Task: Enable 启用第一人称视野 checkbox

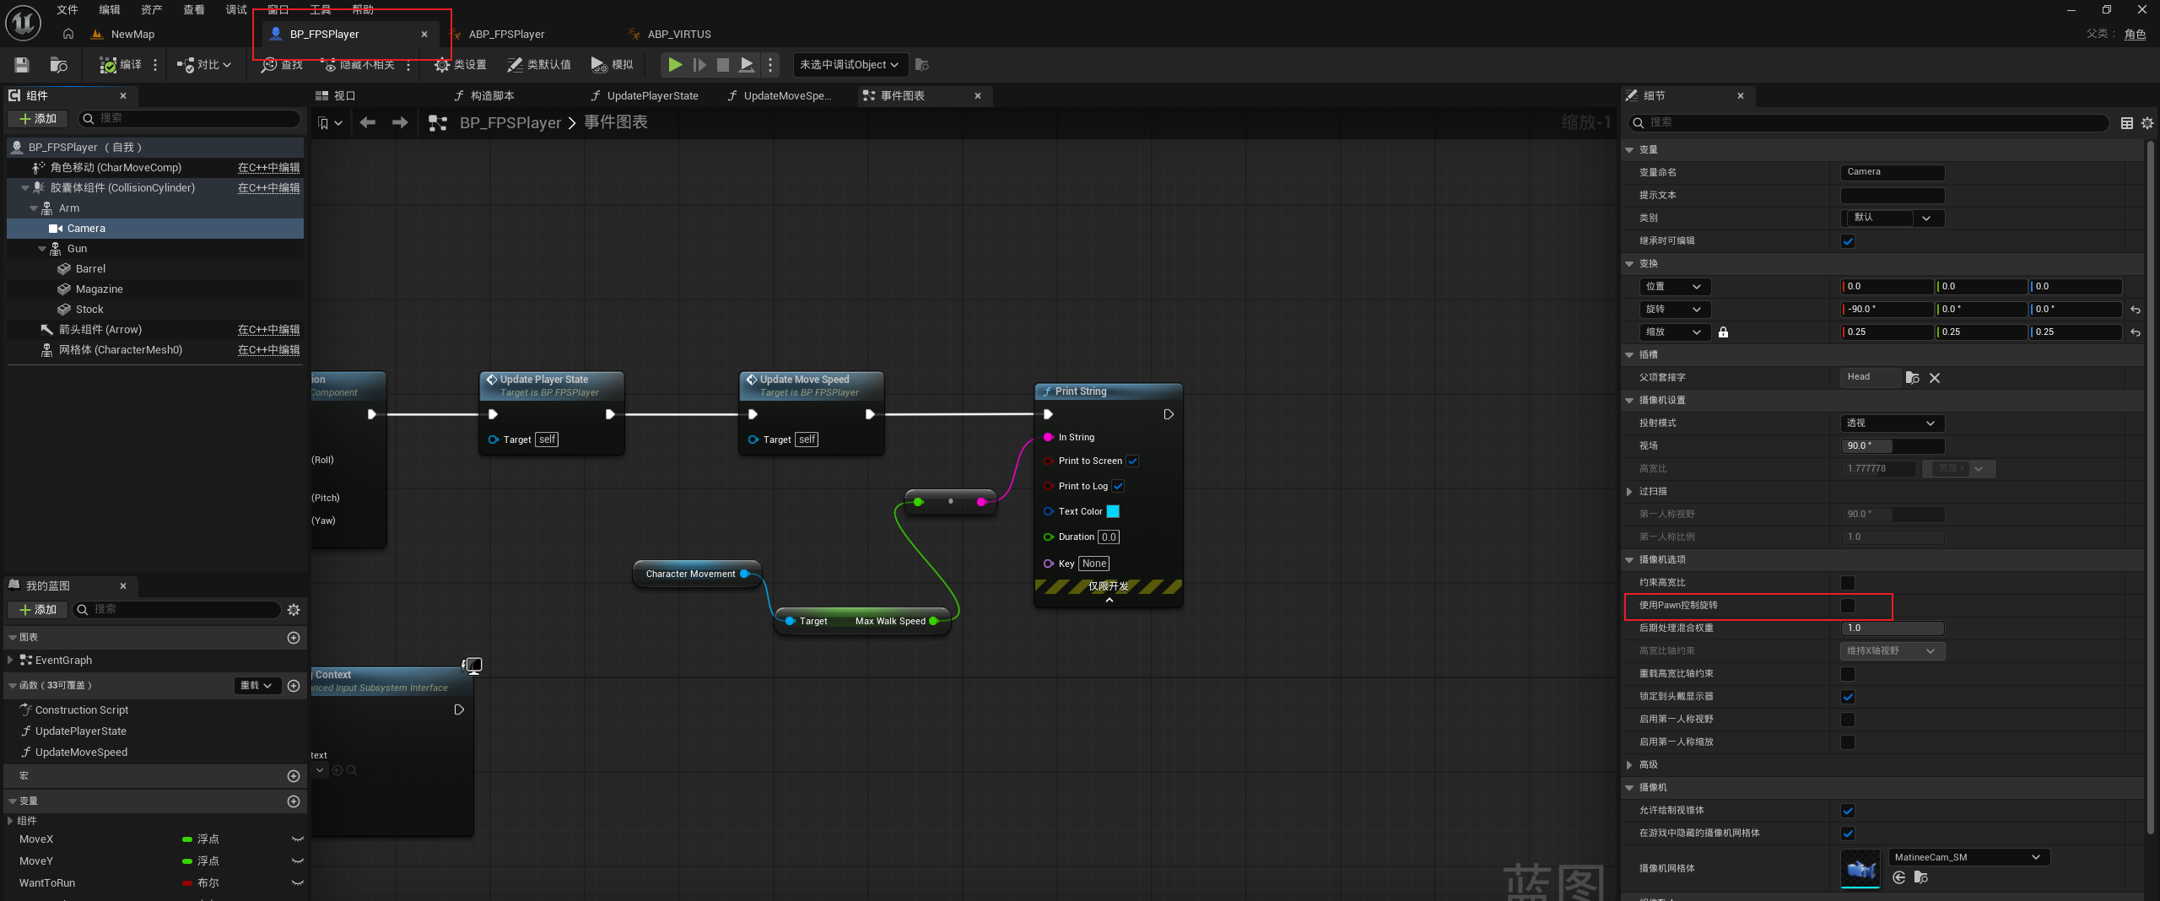Action: [1848, 720]
